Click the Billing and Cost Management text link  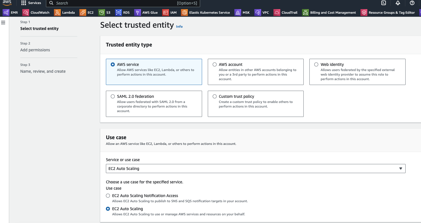333,13
